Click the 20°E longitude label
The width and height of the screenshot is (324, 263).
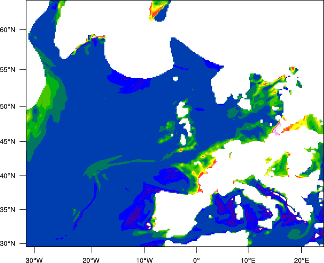tap(301, 260)
